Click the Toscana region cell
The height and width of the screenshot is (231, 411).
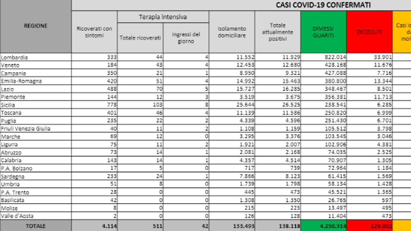point(36,113)
